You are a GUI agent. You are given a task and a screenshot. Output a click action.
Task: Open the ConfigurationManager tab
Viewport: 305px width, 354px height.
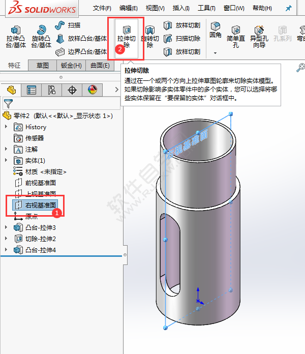(52, 90)
